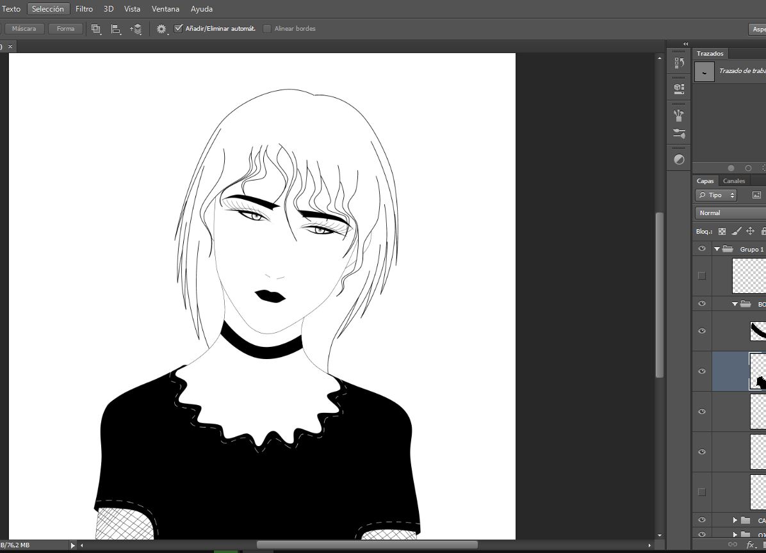Select the black arc layer thumbnail
Image resolution: width=766 pixels, height=553 pixels.
758,331
